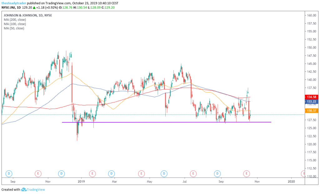Click the dividend marker beside the first Sep label
320x194 pixels.
pyautogui.click(x=9, y=174)
